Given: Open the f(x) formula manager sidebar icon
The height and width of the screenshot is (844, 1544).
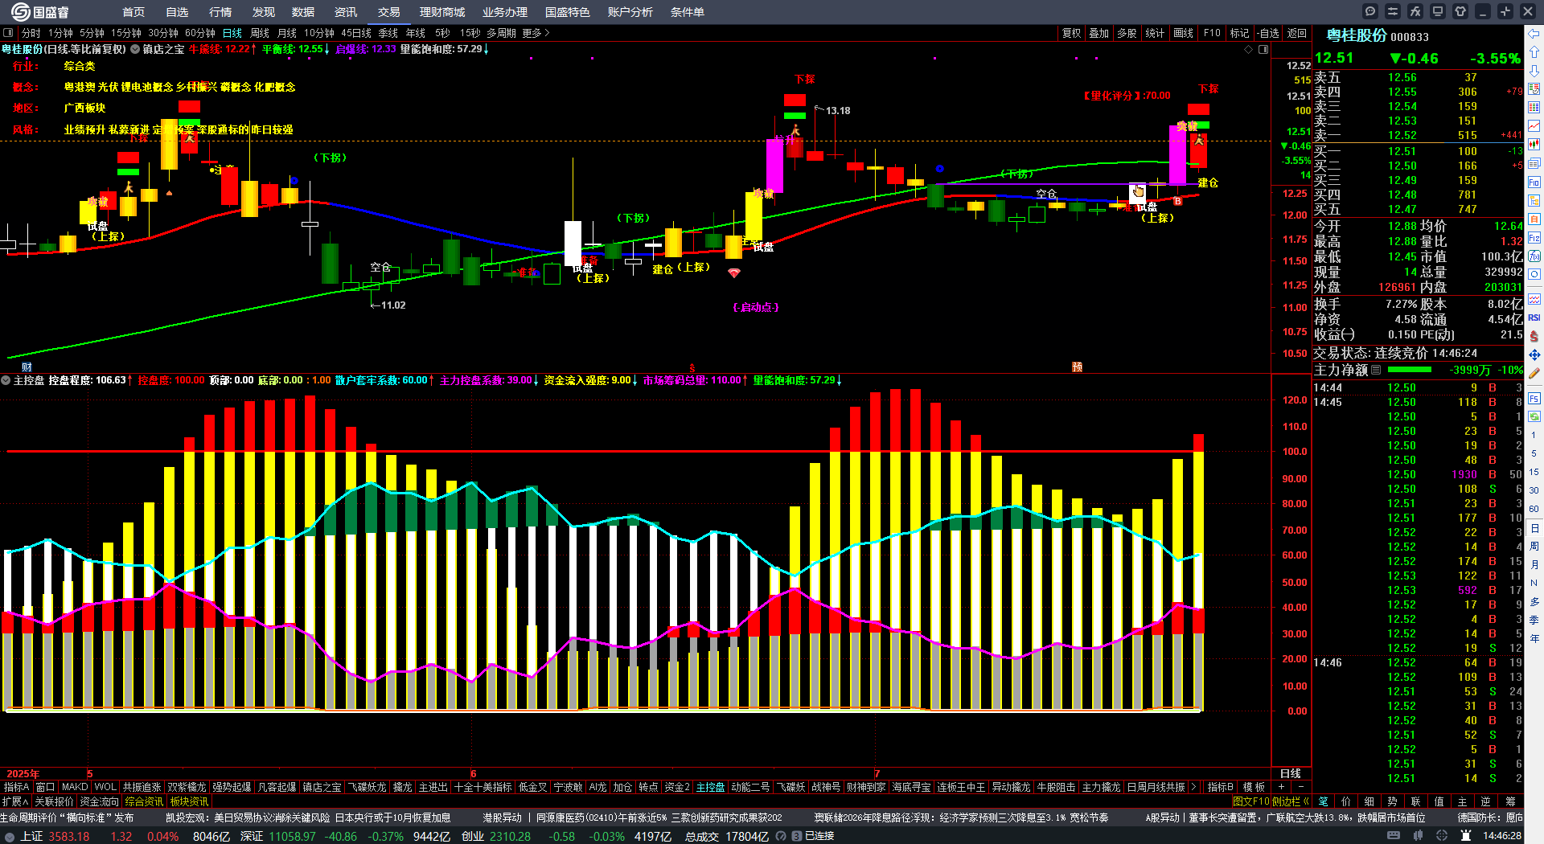Looking at the screenshot, I should [x=1534, y=256].
